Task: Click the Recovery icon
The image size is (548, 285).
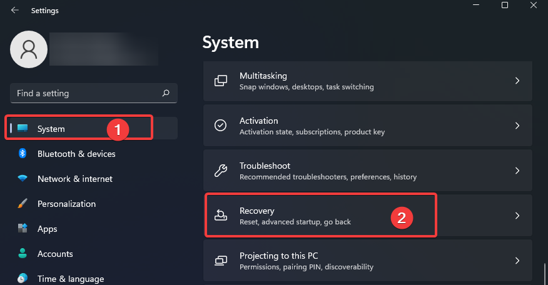Action: click(221, 216)
